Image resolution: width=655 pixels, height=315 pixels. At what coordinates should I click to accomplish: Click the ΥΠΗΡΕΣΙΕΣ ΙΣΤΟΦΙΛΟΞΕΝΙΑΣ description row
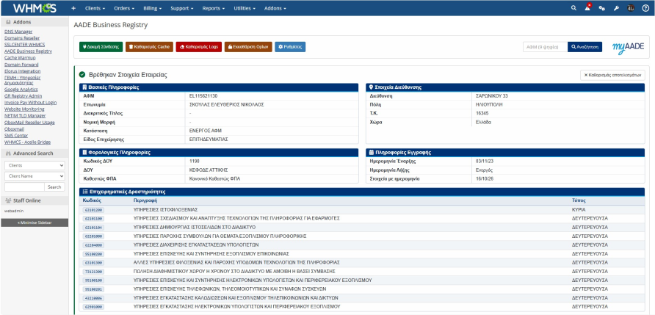click(x=165, y=209)
